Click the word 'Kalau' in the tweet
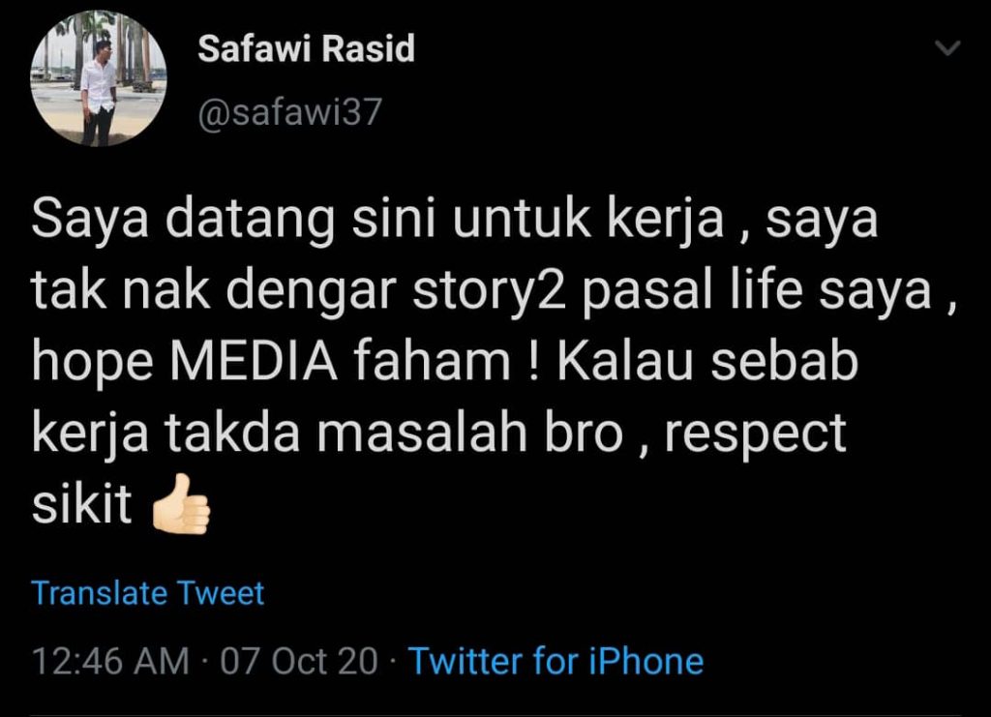The height and width of the screenshot is (717, 991). (x=625, y=362)
